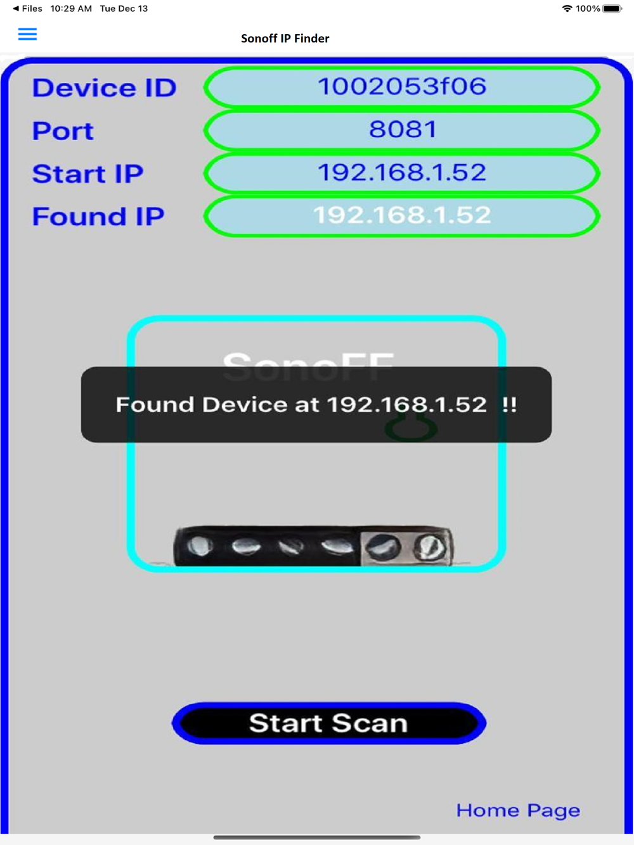Tap the home indicator bar at bottom
The image size is (634, 845).
coord(317,837)
